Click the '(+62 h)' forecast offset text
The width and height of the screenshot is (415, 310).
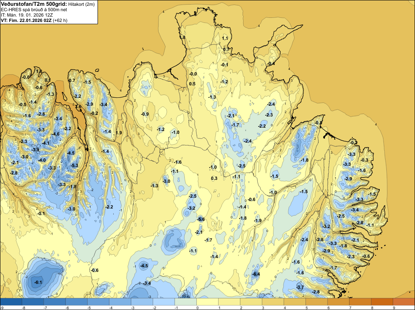[60, 20]
